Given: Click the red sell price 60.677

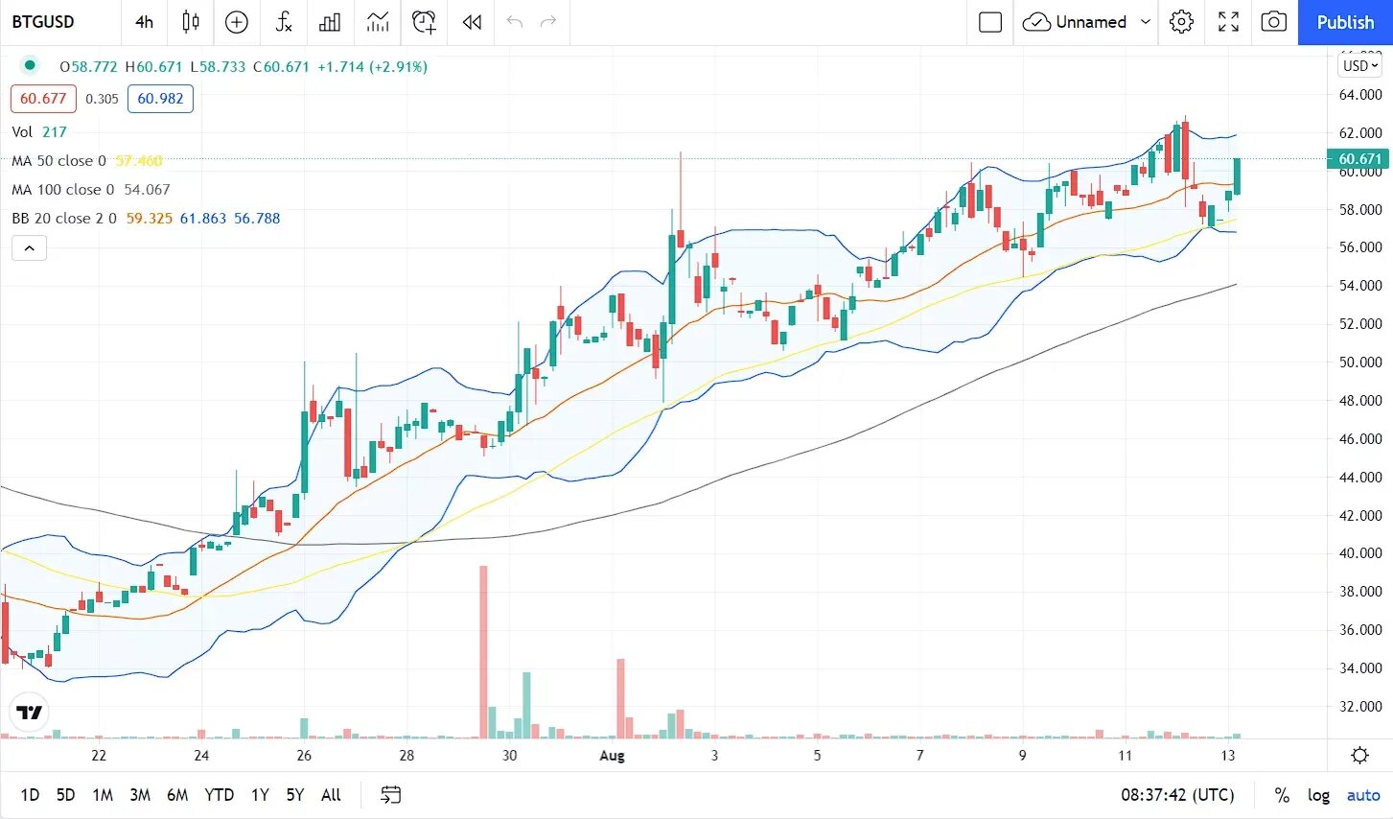Looking at the screenshot, I should pos(43,99).
